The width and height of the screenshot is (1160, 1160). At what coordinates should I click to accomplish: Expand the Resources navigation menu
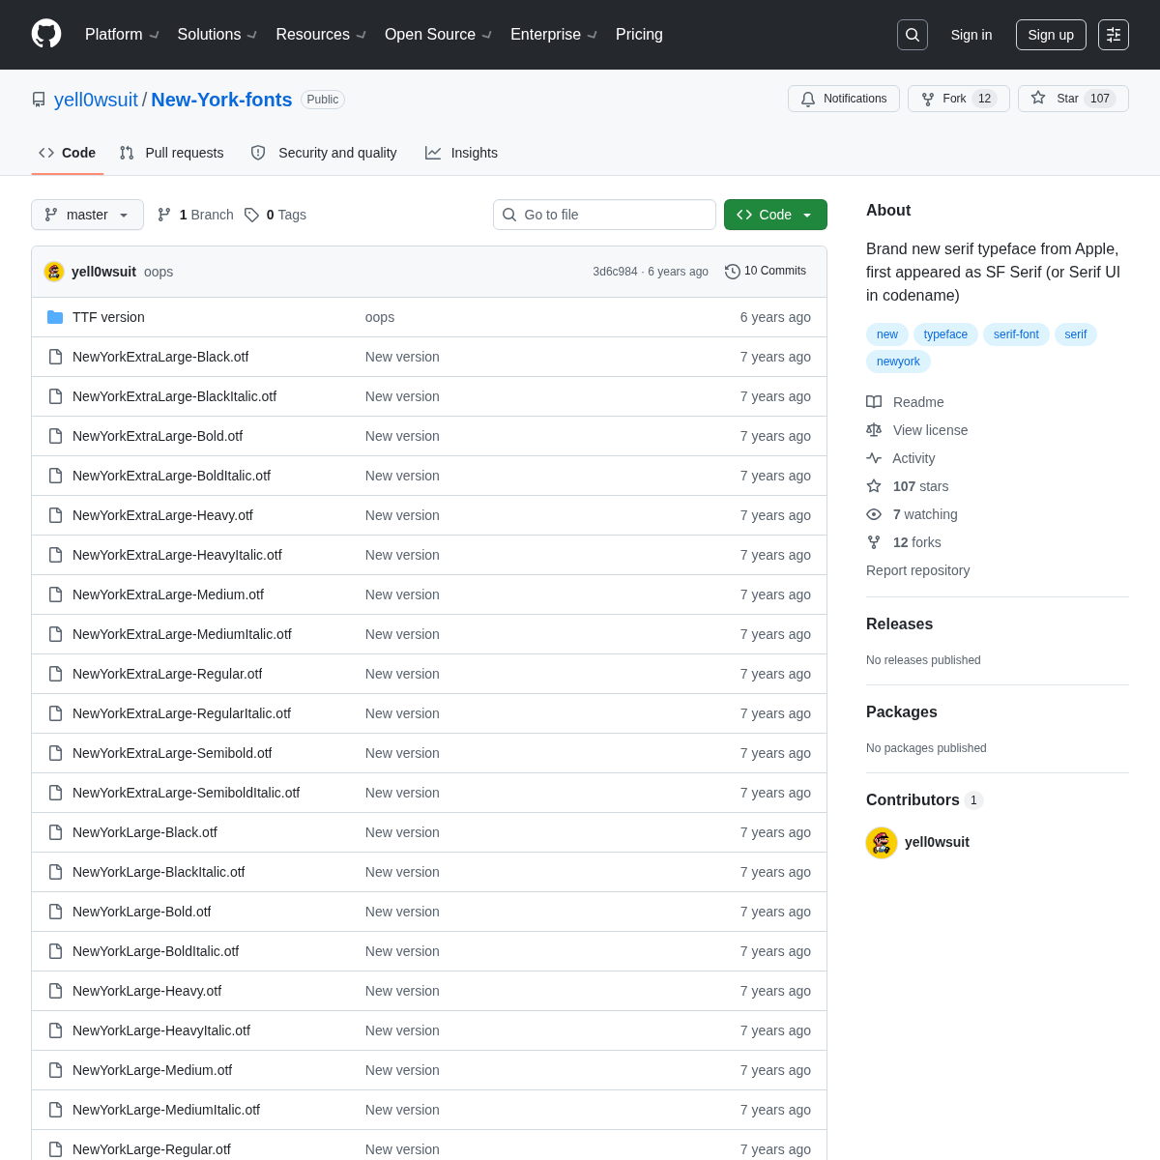point(321,35)
